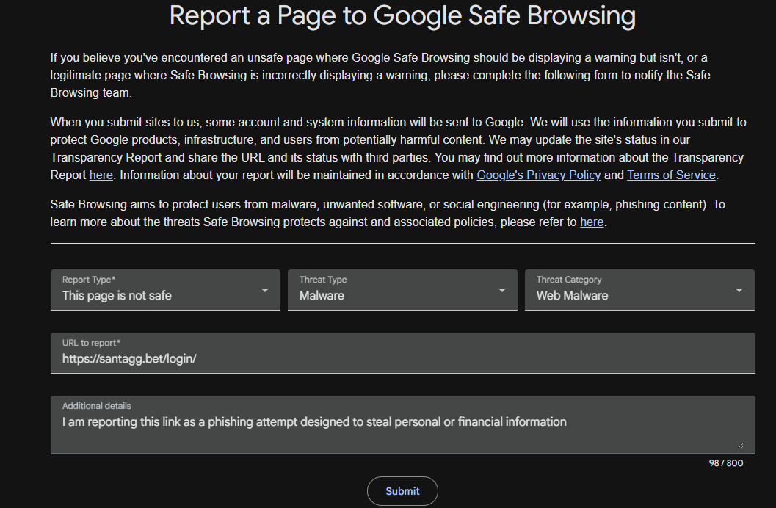
Task: Click the resize handle of Additional details
Action: point(740,445)
